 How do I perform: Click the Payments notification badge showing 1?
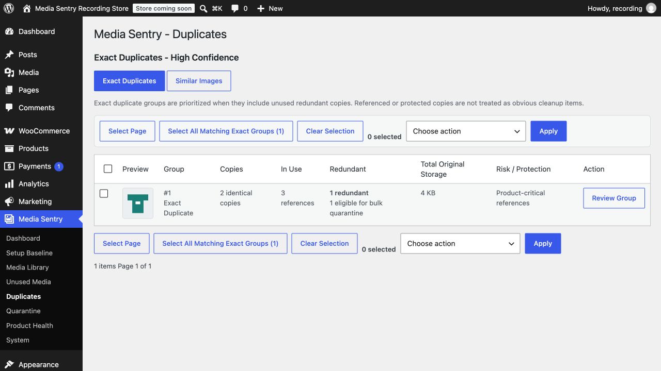(59, 166)
